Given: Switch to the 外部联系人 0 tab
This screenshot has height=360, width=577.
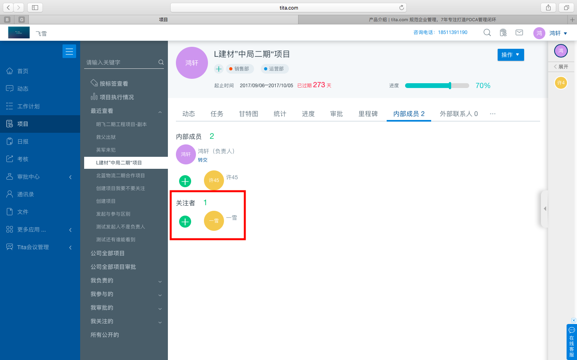Looking at the screenshot, I should click(459, 114).
